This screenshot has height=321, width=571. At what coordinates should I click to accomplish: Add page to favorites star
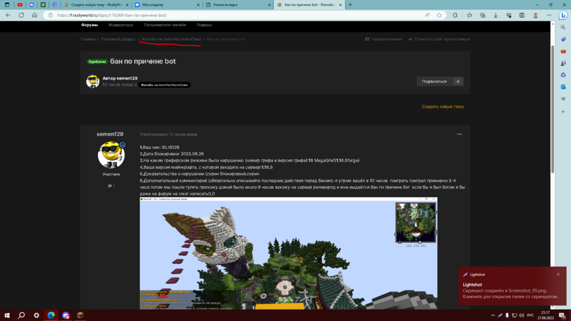click(x=439, y=15)
